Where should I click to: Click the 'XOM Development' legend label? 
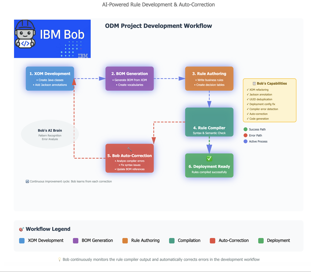coord(46,241)
